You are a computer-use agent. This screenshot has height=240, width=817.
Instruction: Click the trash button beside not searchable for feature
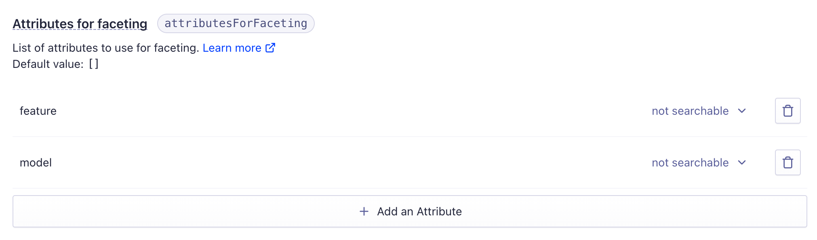pos(787,110)
